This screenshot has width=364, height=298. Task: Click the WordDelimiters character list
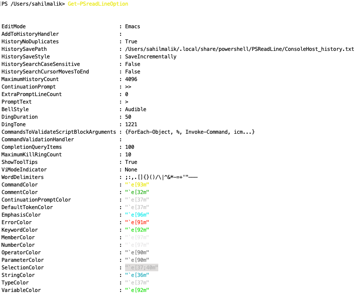point(160,177)
